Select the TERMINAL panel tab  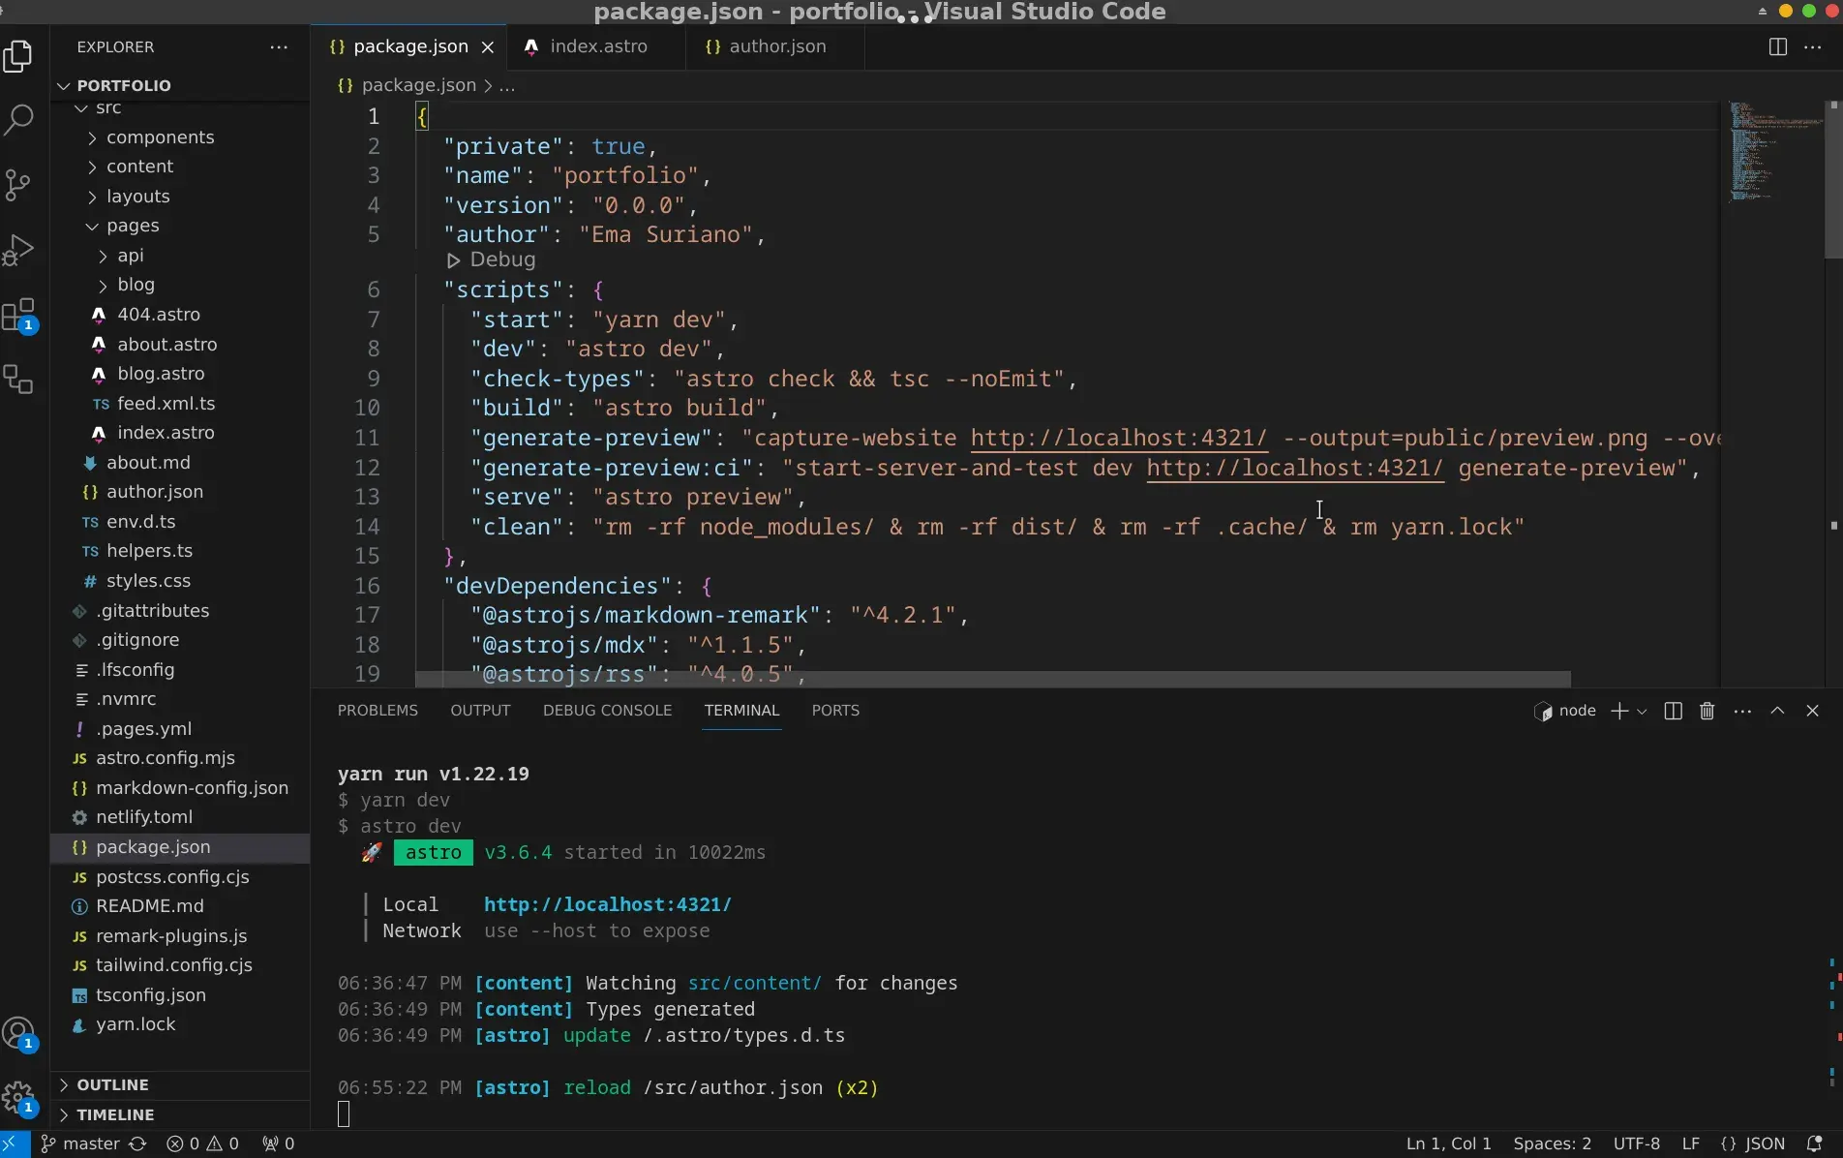click(741, 711)
